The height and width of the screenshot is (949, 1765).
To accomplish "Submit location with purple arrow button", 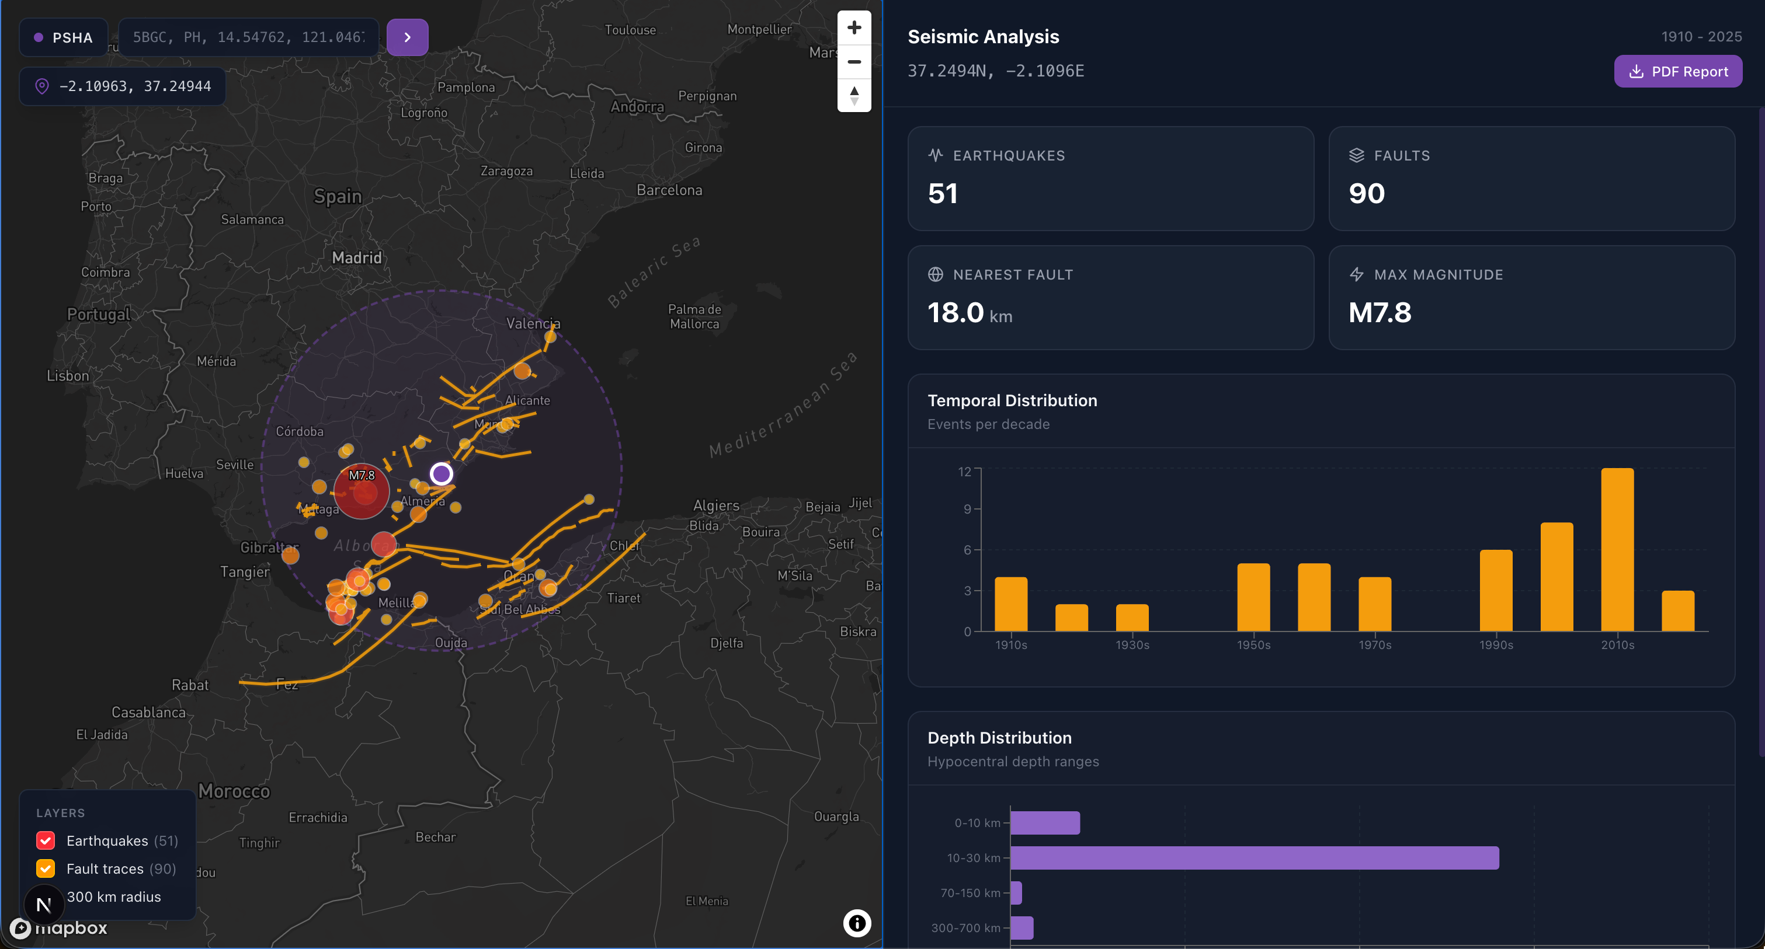I will point(407,37).
